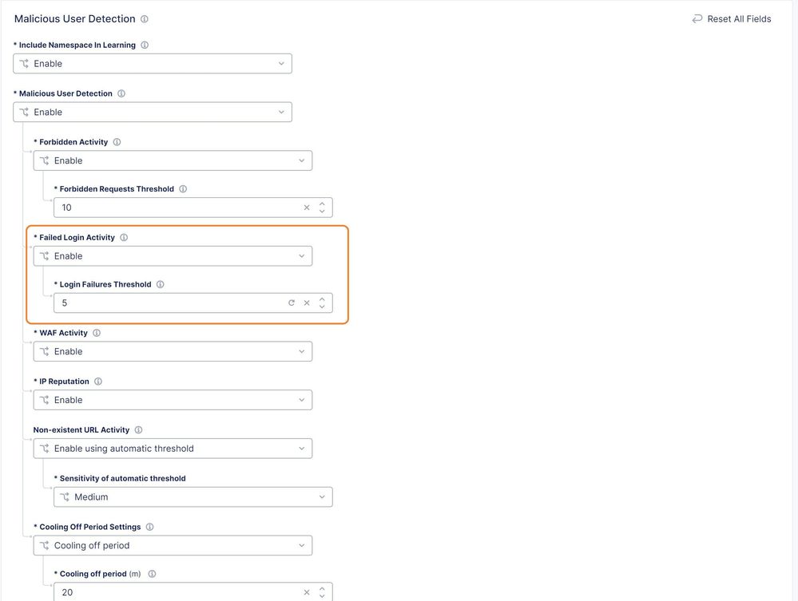Screen dimensions: 798x601
Task: Open Sensitivity of automatic threshold dropdown
Action: [193, 497]
